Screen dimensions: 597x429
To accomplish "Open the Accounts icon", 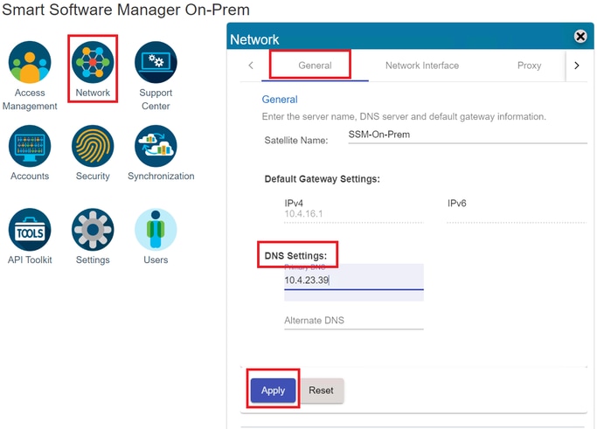I will (30, 146).
